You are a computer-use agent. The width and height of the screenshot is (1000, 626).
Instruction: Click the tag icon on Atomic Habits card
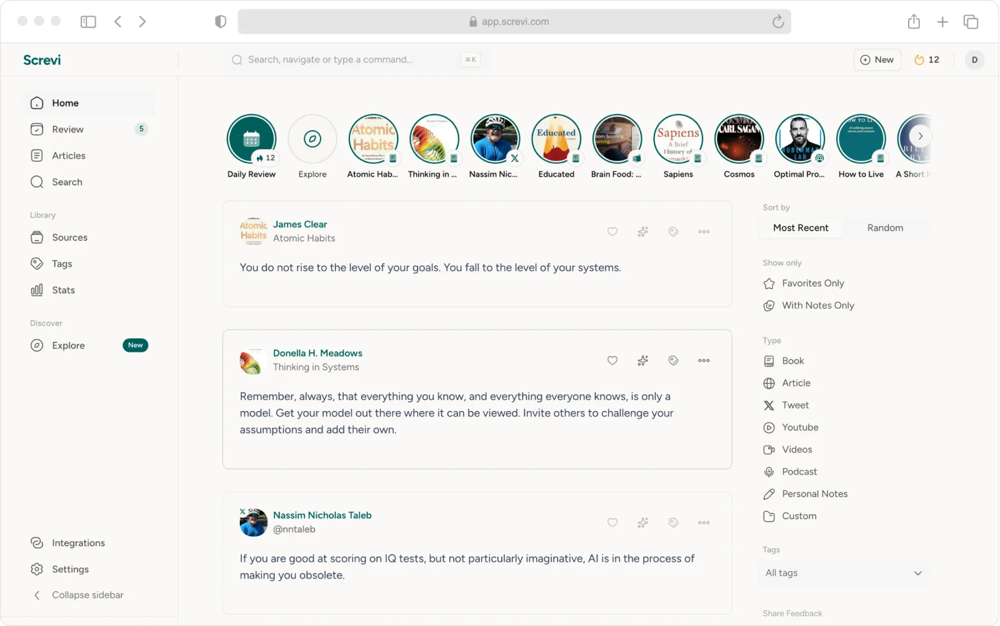(673, 232)
